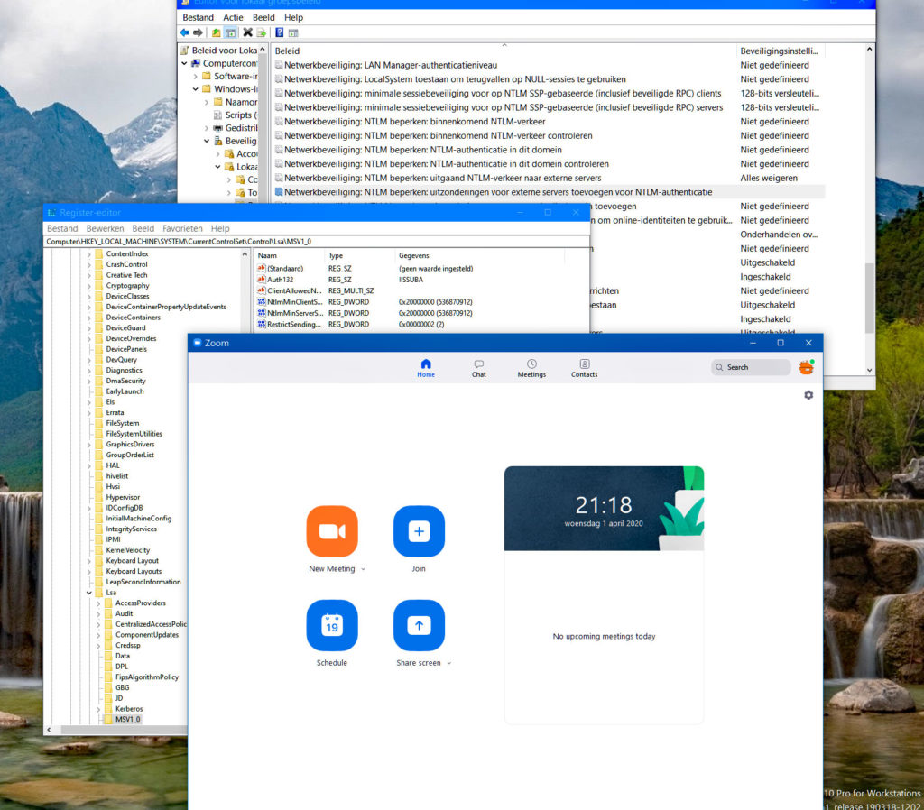Click Export list icon in policy toolbar
Screen dimensions: 924x810
click(261, 32)
